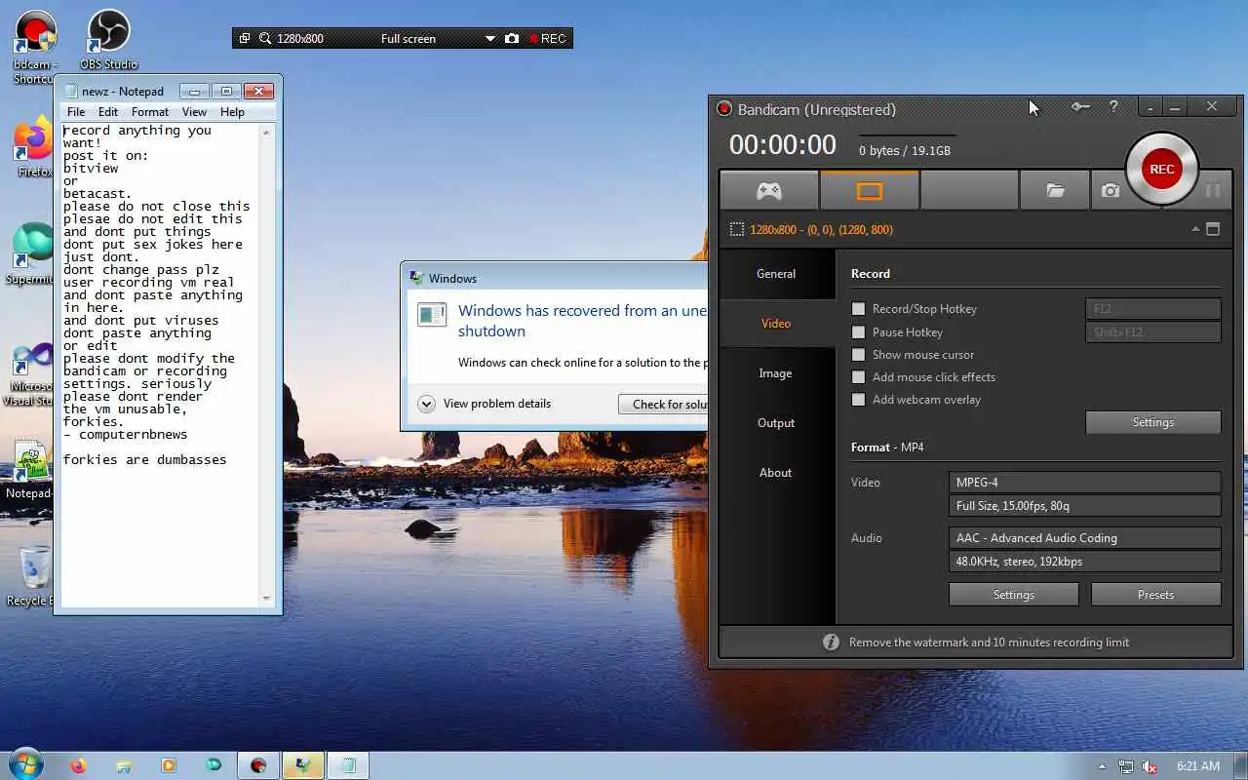Open Bandicam output folder icon
Viewport: 1248px width, 780px height.
point(1055,191)
